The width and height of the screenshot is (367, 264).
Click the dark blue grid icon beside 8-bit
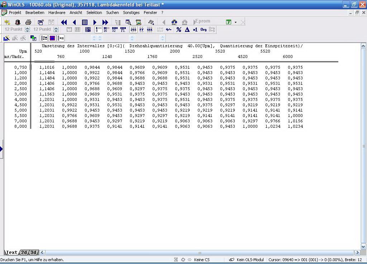88,30
